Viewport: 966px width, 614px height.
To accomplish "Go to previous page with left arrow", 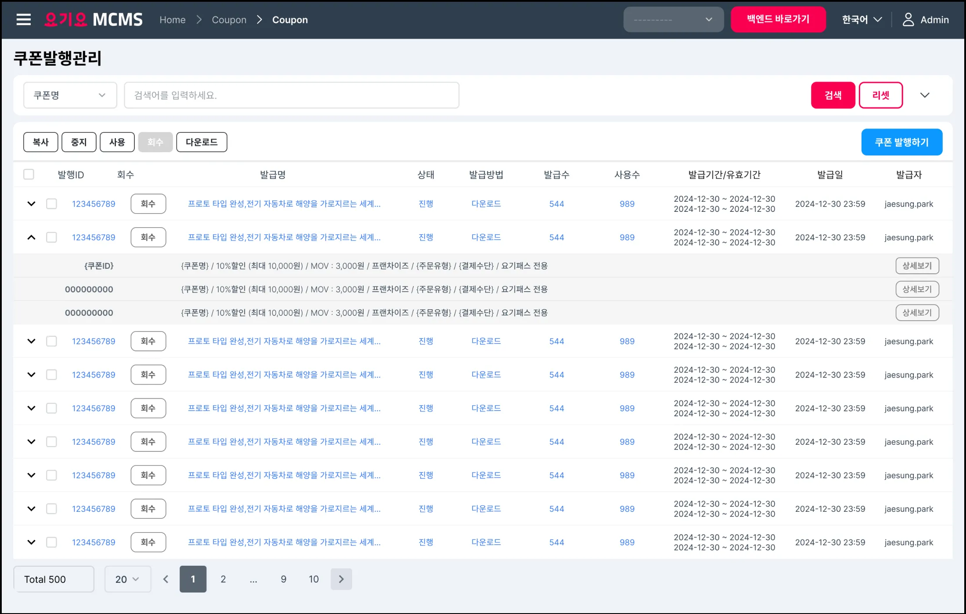I will click(x=166, y=579).
